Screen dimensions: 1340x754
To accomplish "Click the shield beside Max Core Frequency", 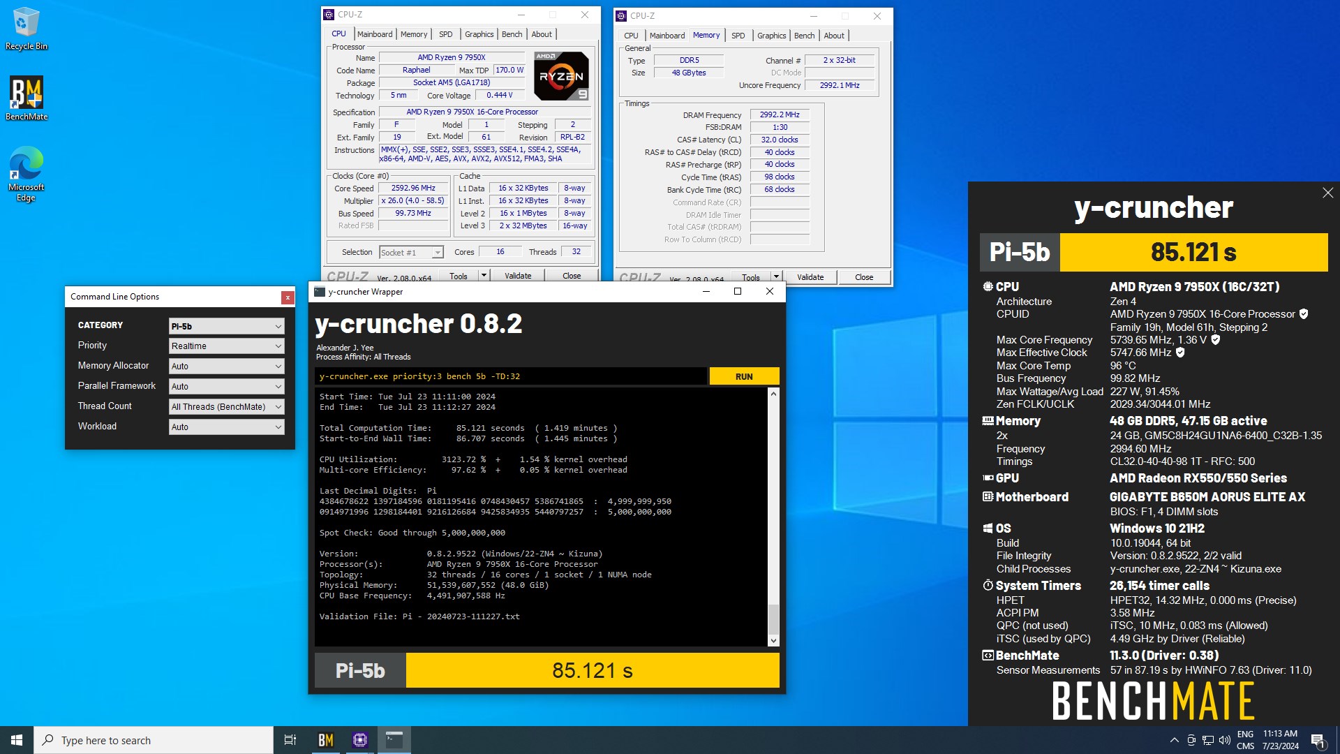I will (x=1215, y=339).
